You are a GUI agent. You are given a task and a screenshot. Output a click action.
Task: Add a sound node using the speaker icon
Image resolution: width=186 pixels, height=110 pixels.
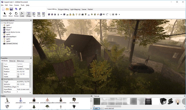pyautogui.click(x=104, y=14)
